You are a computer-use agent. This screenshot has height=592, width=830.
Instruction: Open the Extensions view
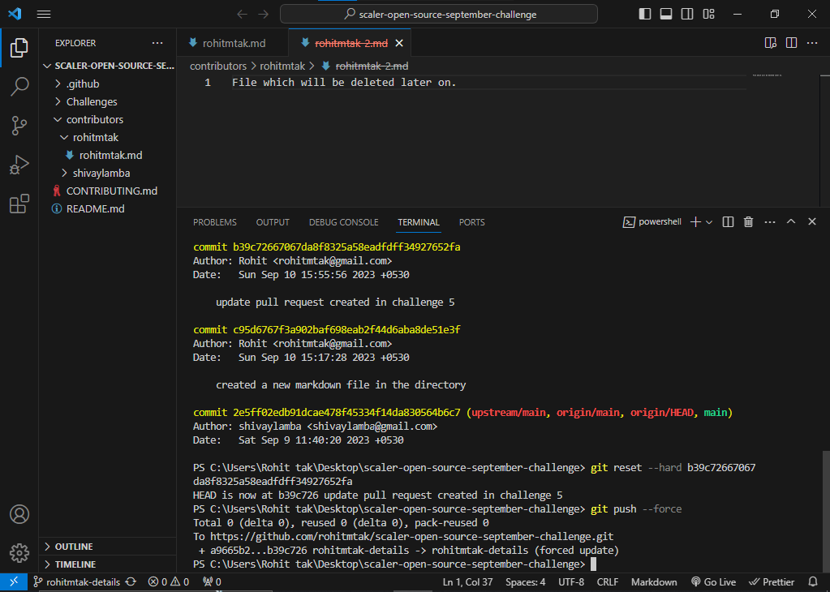pyautogui.click(x=19, y=204)
